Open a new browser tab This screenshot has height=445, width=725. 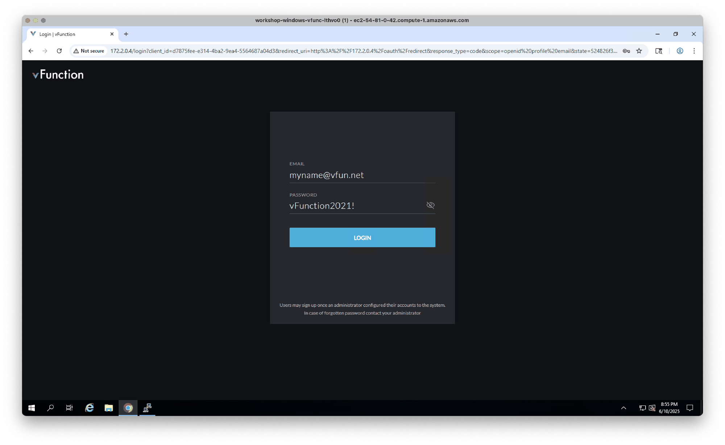(x=126, y=34)
